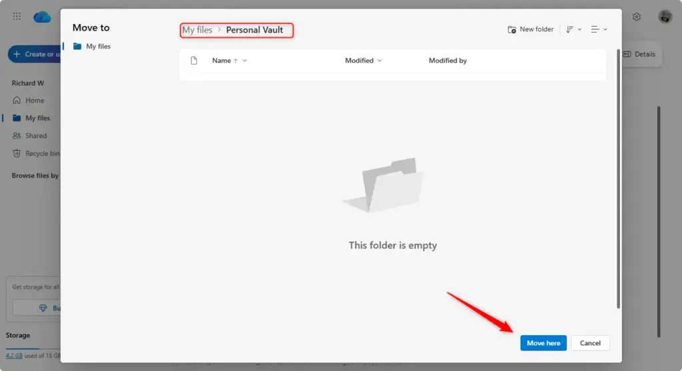Click the OneDrive cloud logo
Viewport: 682px width, 371px height.
click(x=42, y=17)
